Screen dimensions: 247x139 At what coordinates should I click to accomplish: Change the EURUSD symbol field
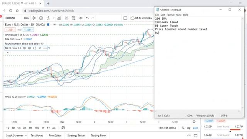click(10, 18)
